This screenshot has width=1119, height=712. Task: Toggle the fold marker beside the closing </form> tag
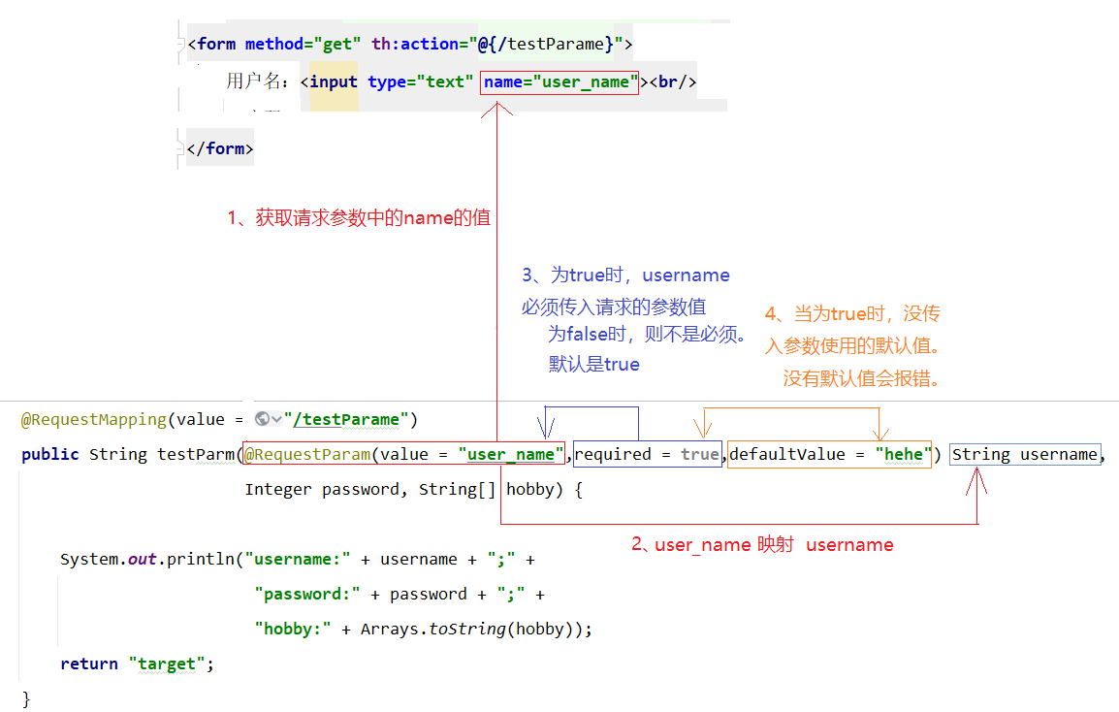(x=180, y=148)
